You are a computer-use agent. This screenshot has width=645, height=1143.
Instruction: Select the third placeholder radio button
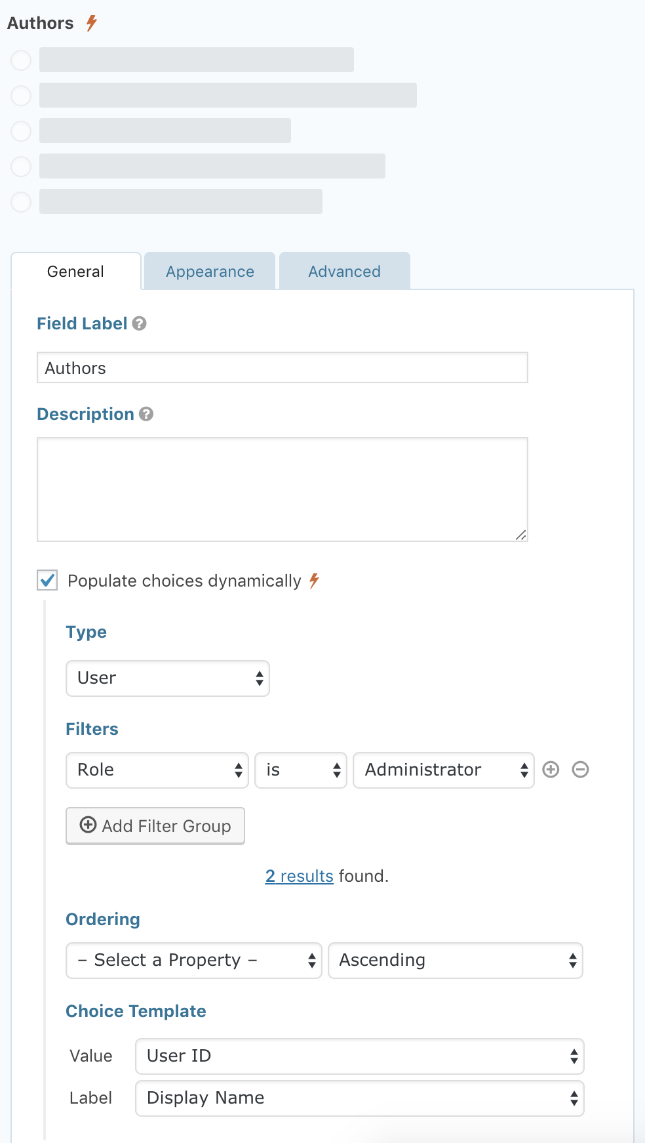21,131
